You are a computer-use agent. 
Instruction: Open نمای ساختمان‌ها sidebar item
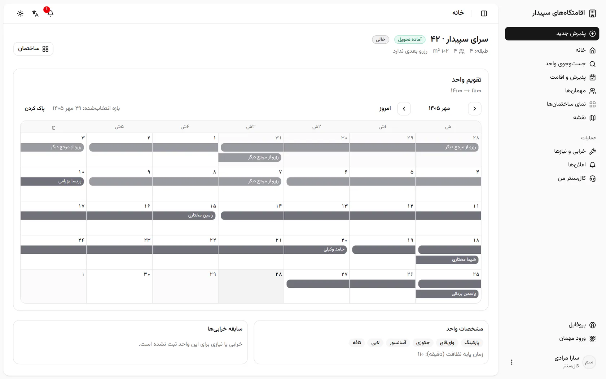pyautogui.click(x=552, y=104)
